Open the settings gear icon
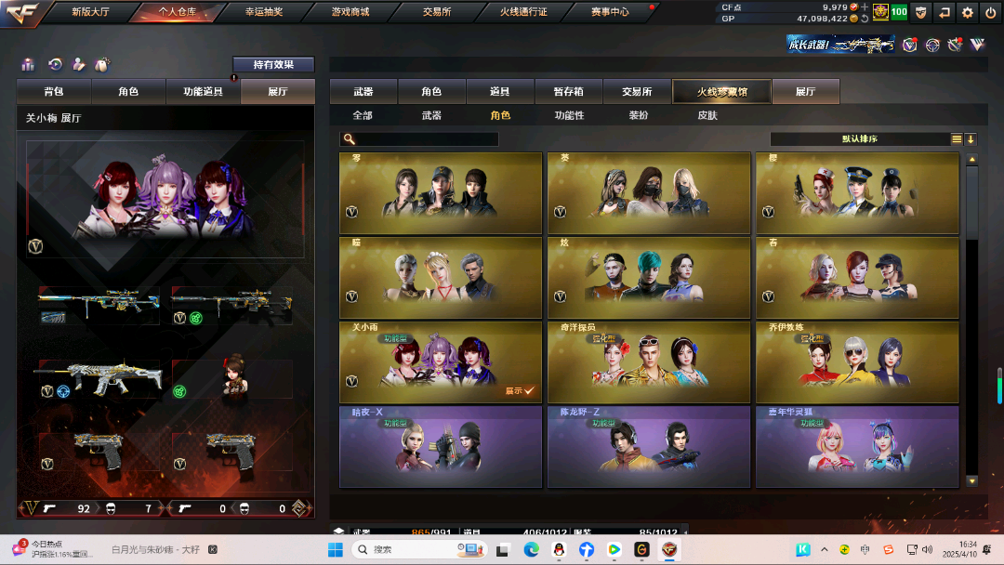This screenshot has height=565, width=1004. pyautogui.click(x=968, y=12)
